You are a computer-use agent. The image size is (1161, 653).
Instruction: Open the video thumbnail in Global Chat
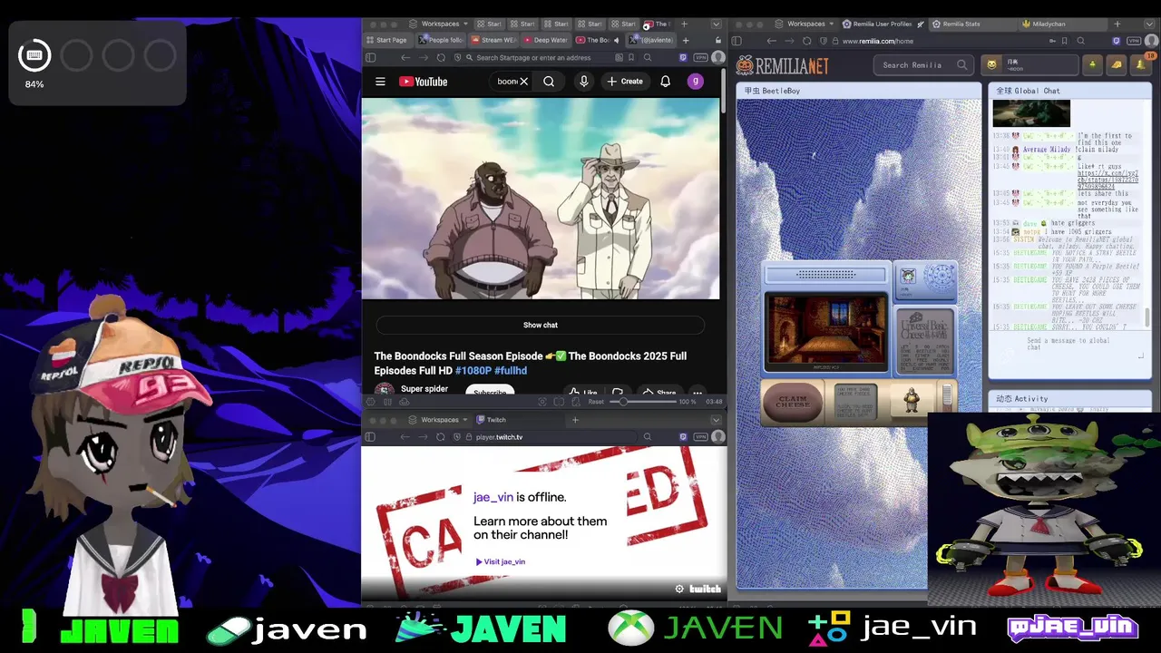1031,113
